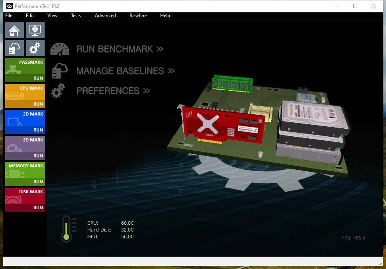
Task: Click the Hard Disk temperature value 32.0C
Action: [127, 230]
